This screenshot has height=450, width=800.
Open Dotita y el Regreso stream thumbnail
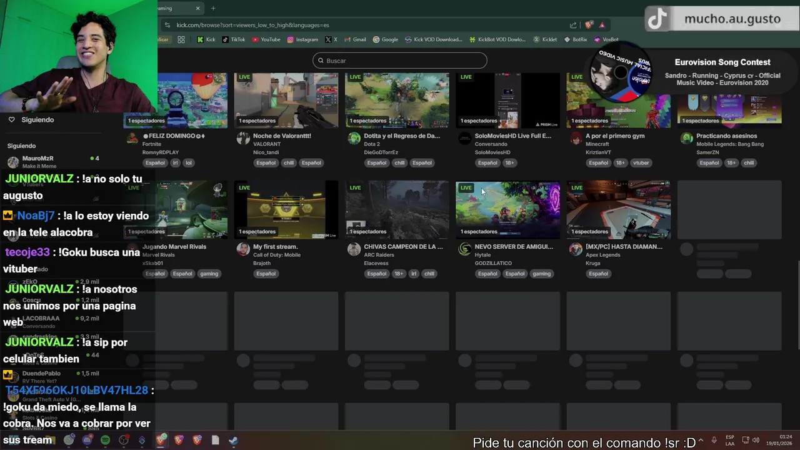click(397, 100)
